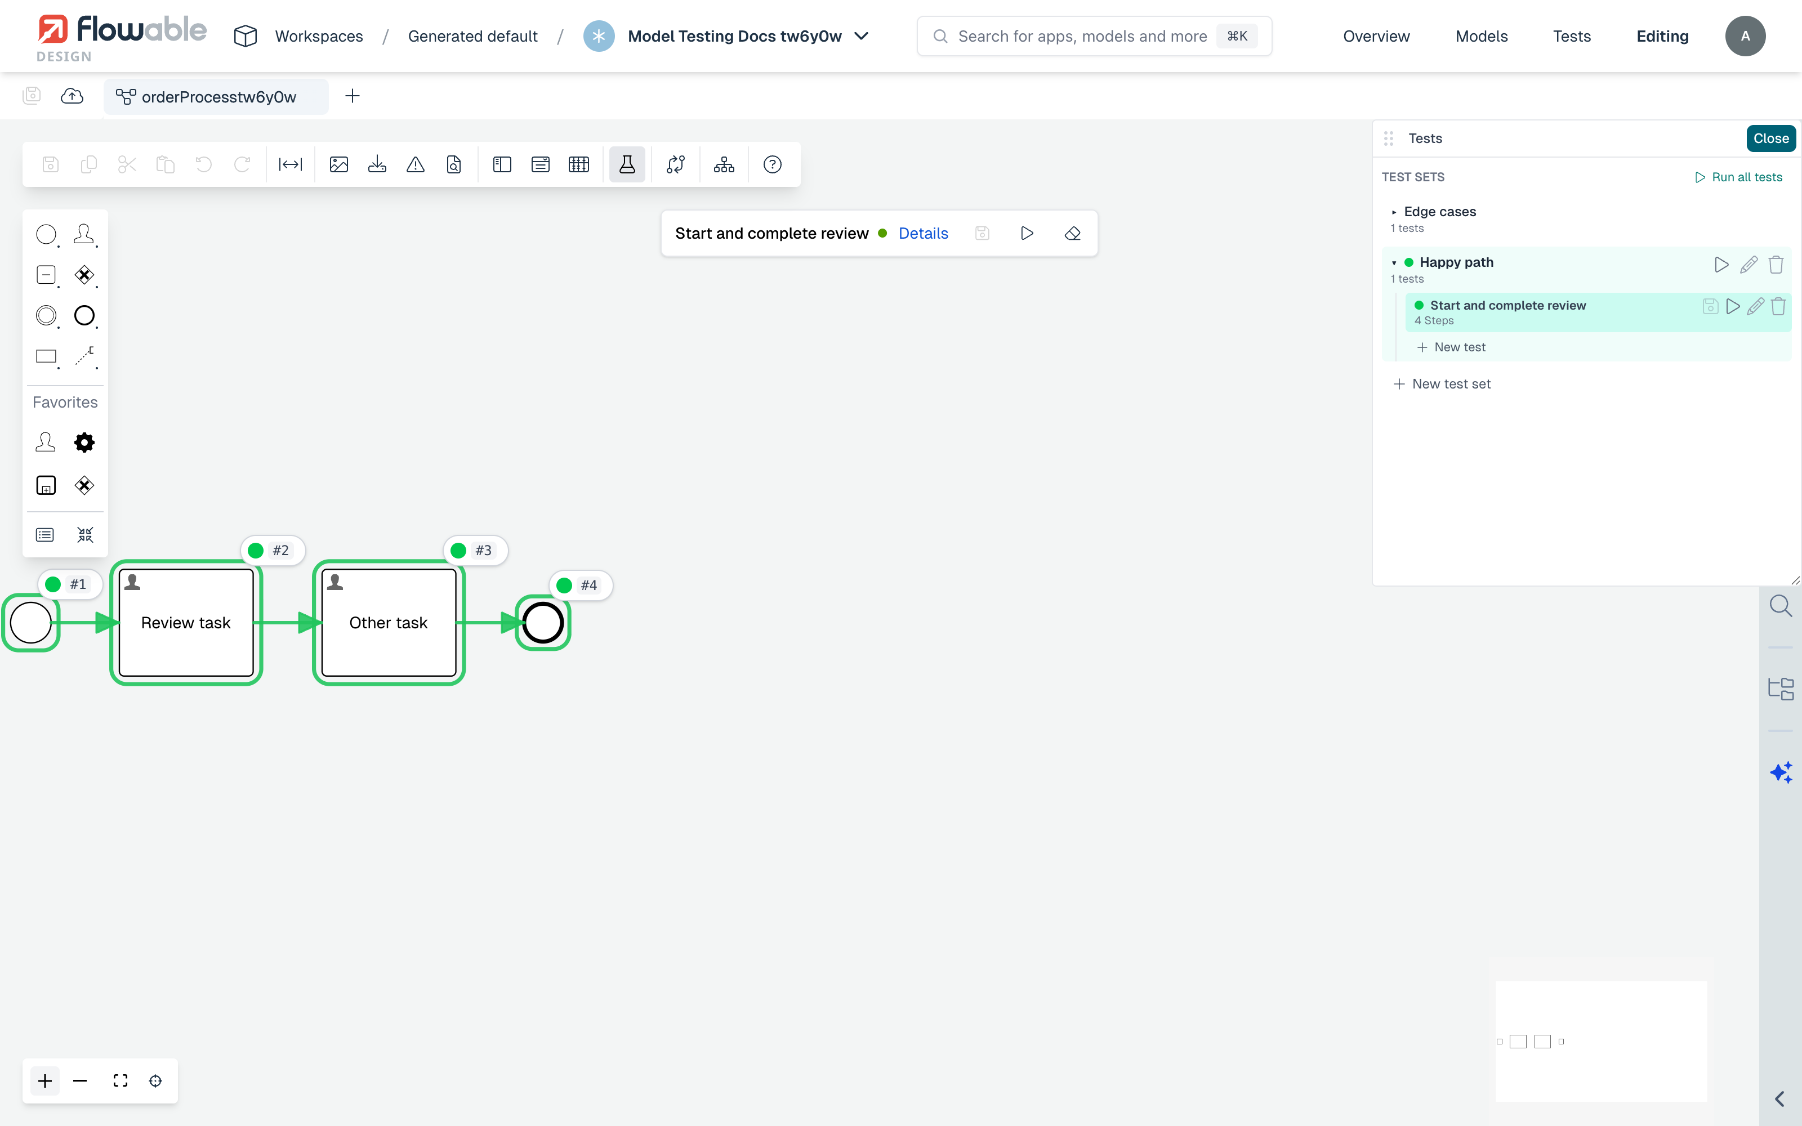Image resolution: width=1802 pixels, height=1126 pixels.
Task: Center the canvas view
Action: (x=155, y=1080)
